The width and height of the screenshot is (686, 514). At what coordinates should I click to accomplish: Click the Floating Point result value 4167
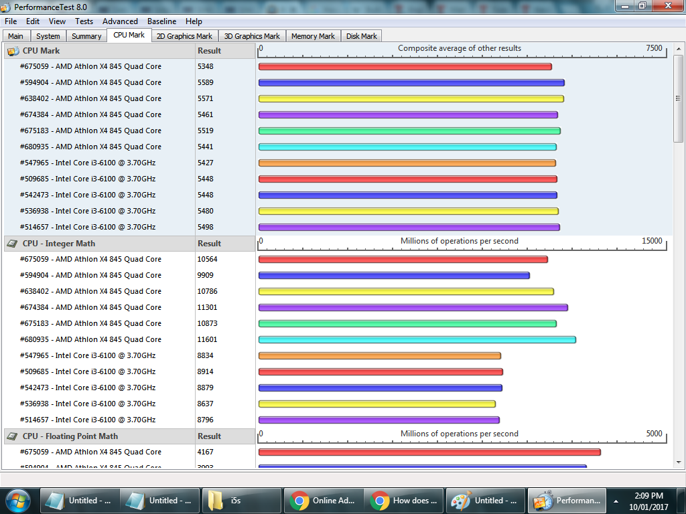206,452
